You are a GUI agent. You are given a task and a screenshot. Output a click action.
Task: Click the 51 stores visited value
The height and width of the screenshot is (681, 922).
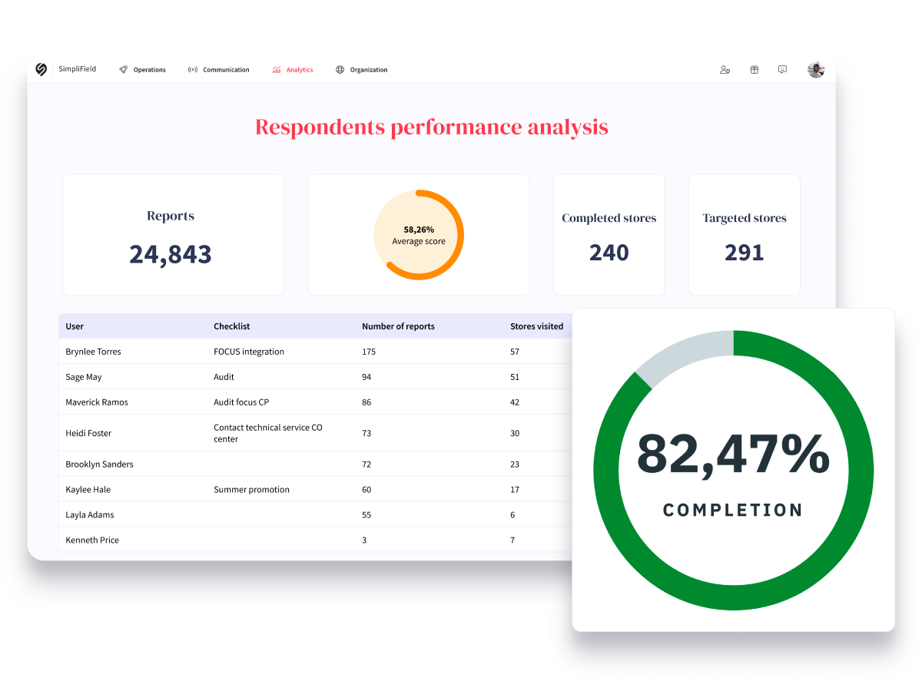[x=515, y=377]
